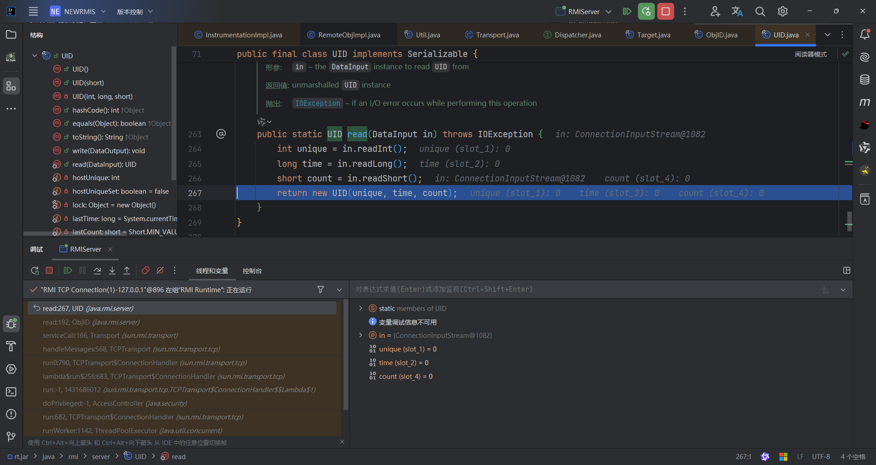The image size is (876, 465).
Task: Open the Build hammer tool window
Action: tap(11, 346)
